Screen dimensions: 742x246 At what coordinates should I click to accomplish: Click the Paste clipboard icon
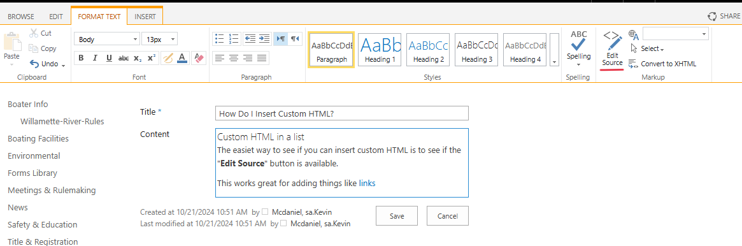click(x=12, y=41)
